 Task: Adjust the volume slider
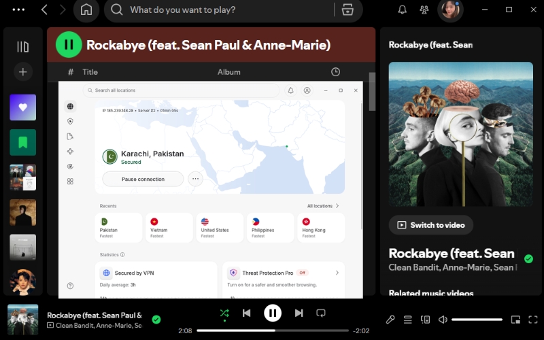[477, 320]
